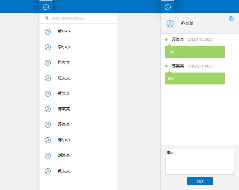Viewport: 239px width, 190px height.
Task: Open chat with 陈小小
Action: coord(64,140)
